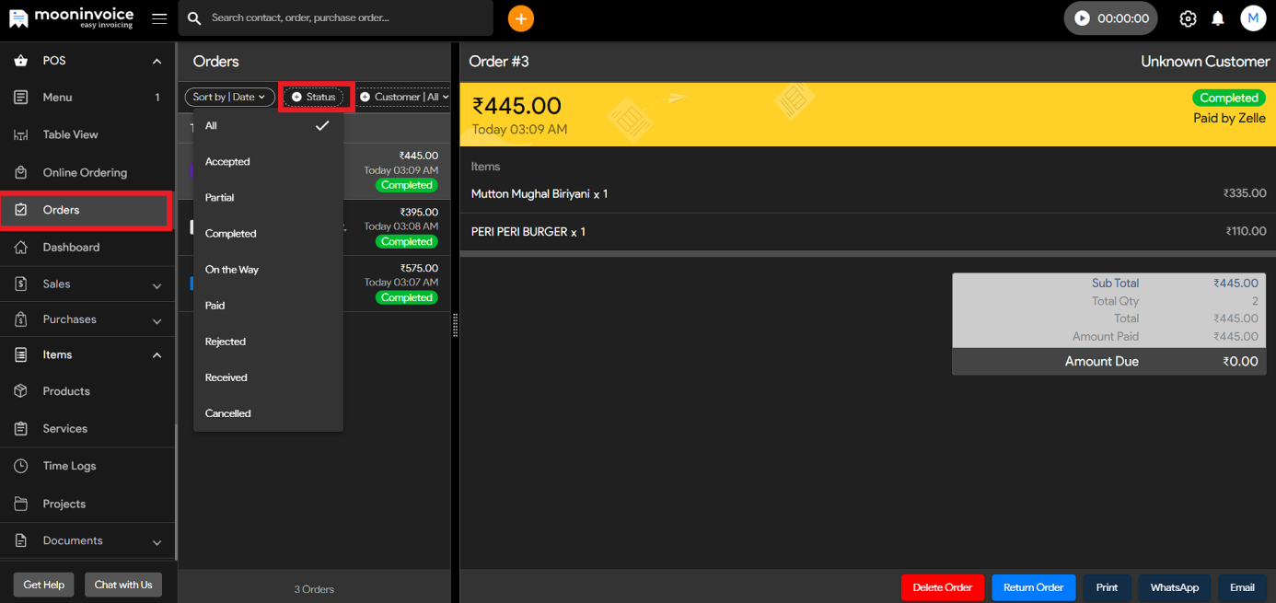
Task: Open the notifications bell
Action: [x=1217, y=18]
